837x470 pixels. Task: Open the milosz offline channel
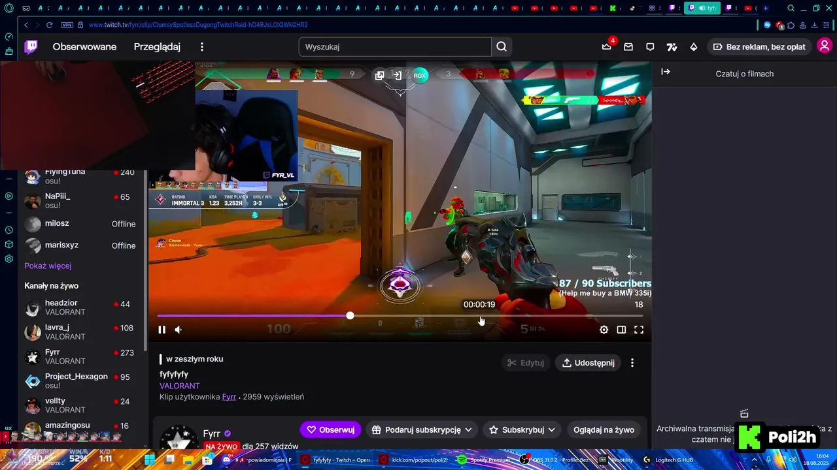click(x=80, y=224)
